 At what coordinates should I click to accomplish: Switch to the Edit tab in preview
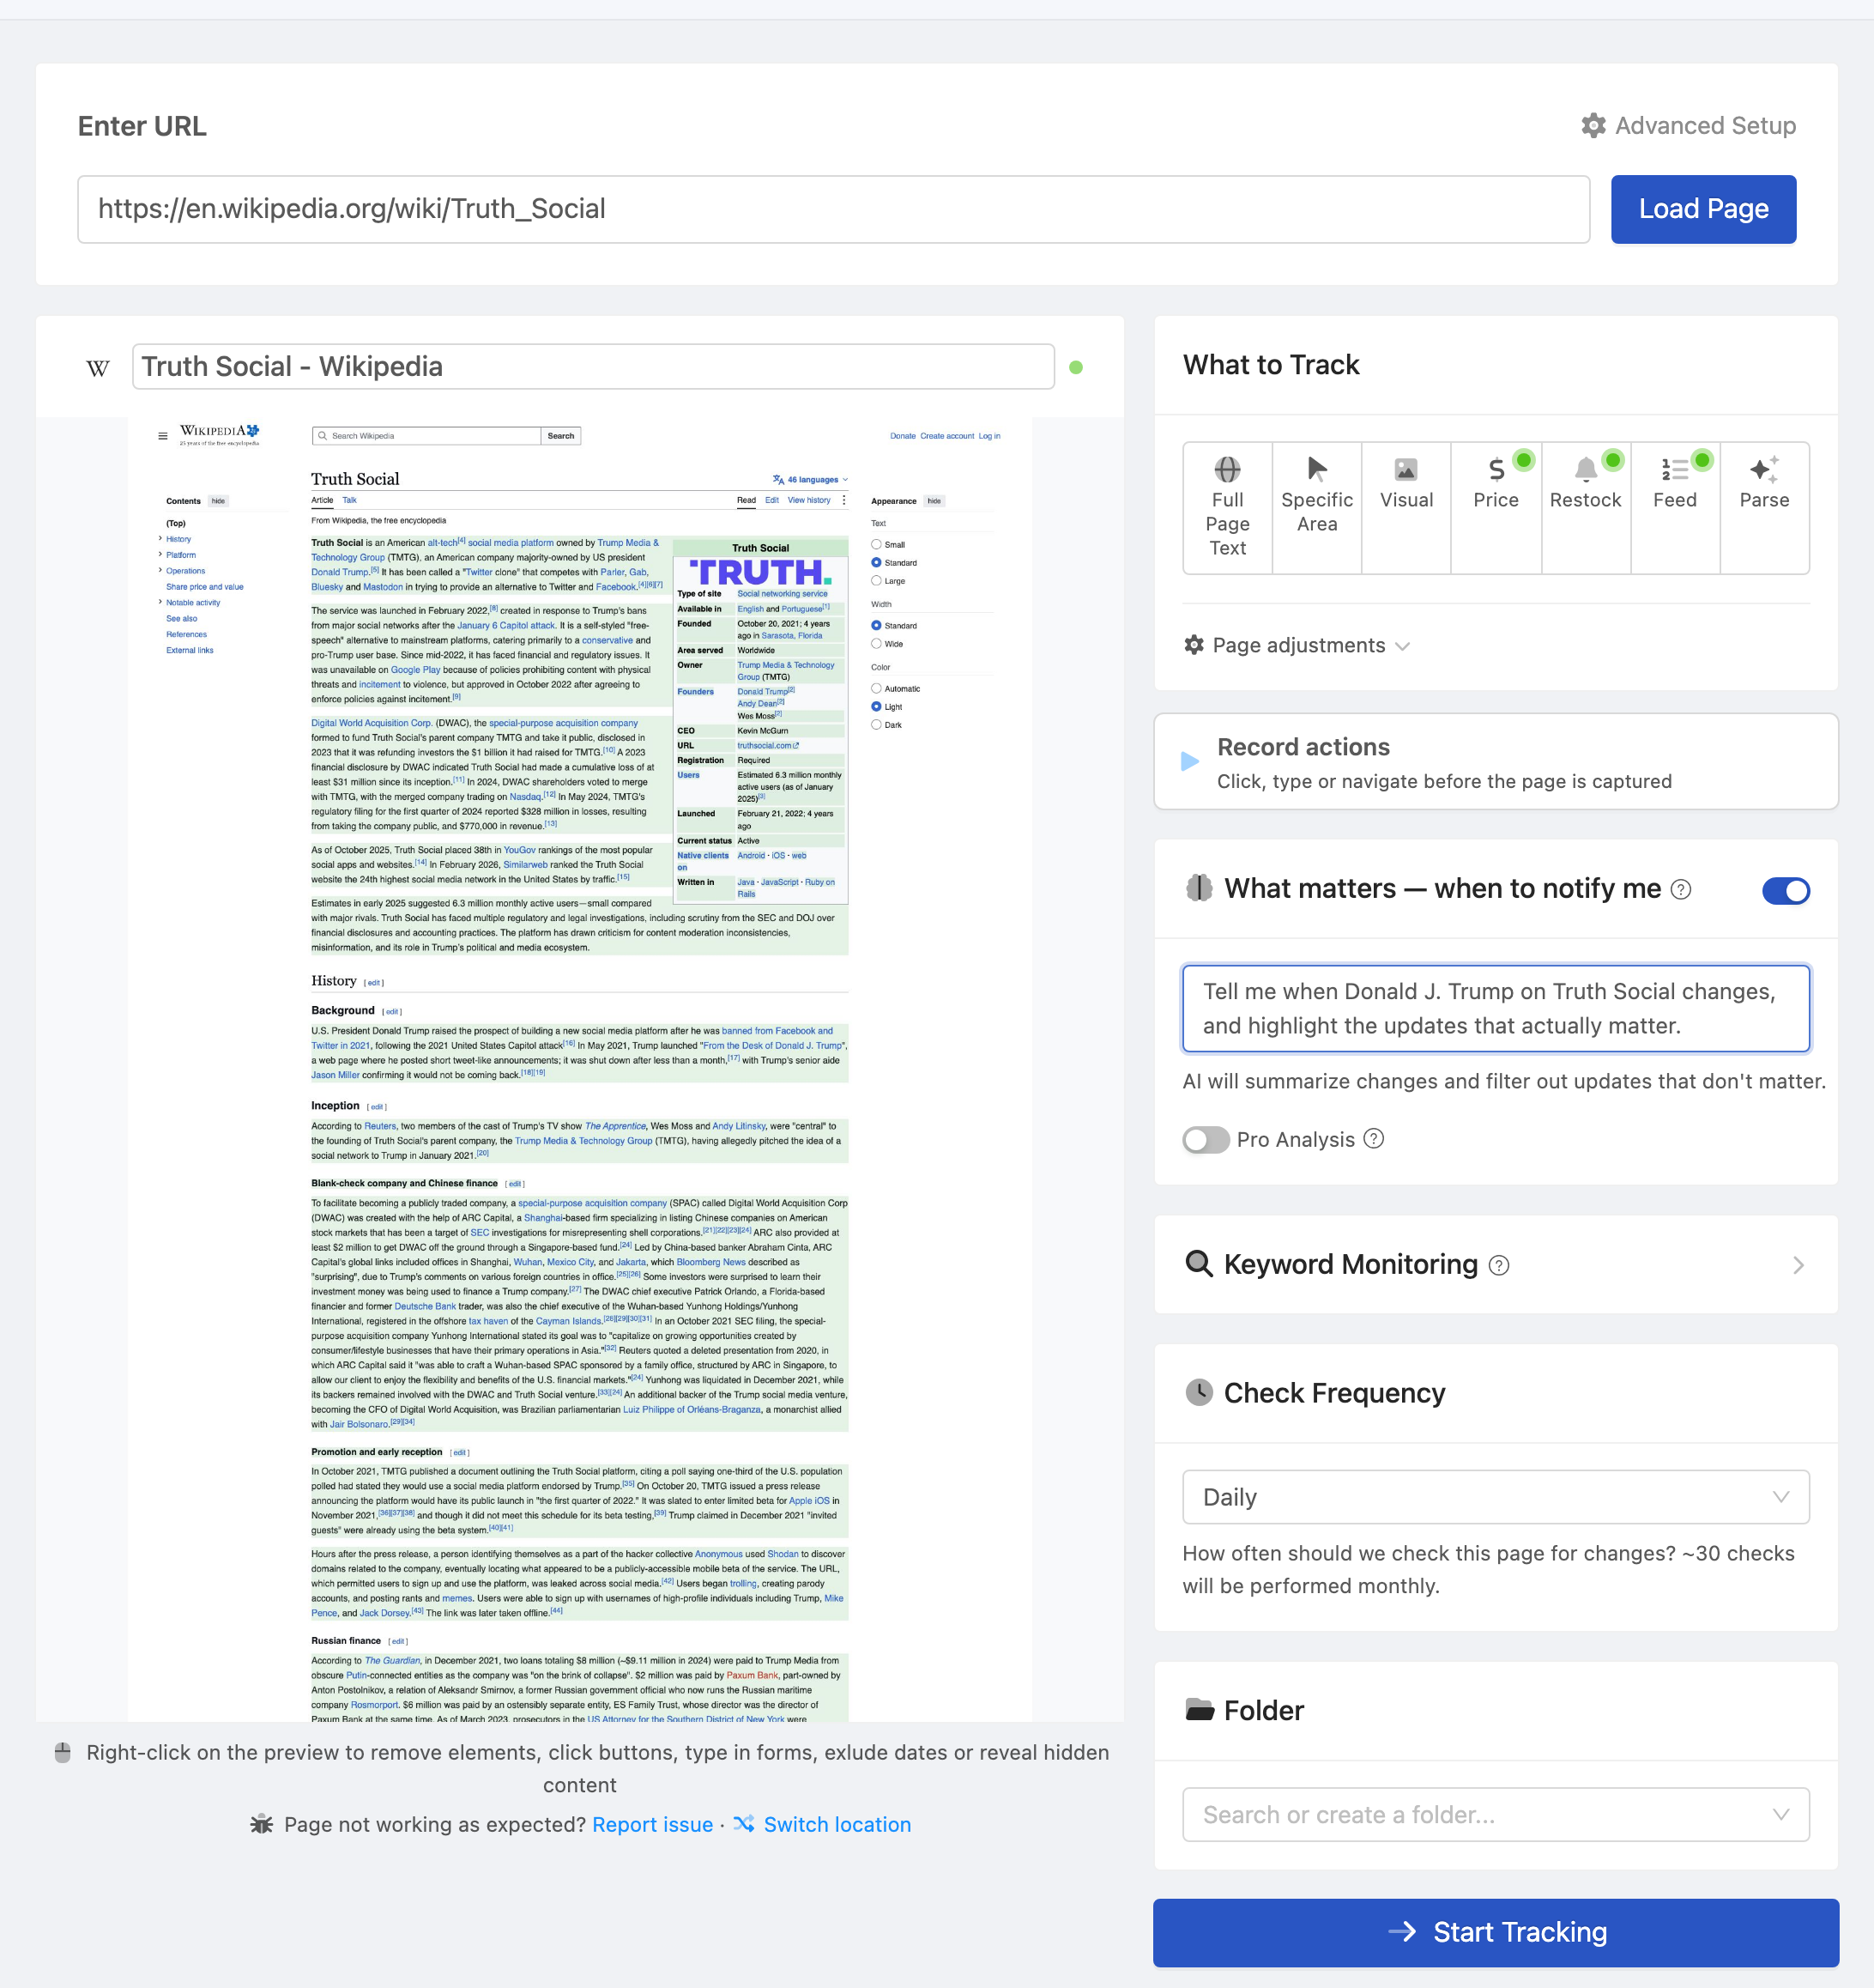tap(771, 500)
